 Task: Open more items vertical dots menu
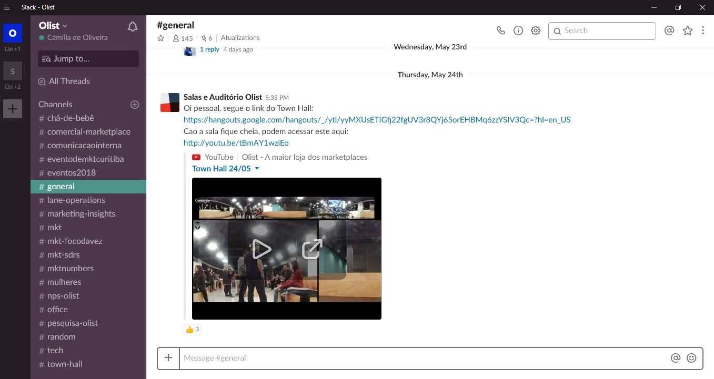tap(703, 30)
